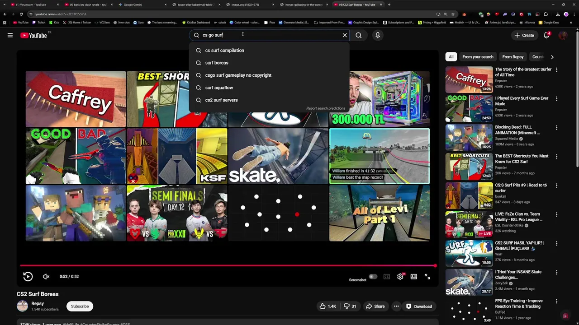Choose suggestion 'csgo surf gameplay no copyright'
Screen dimensions: 579x325
[269, 75]
